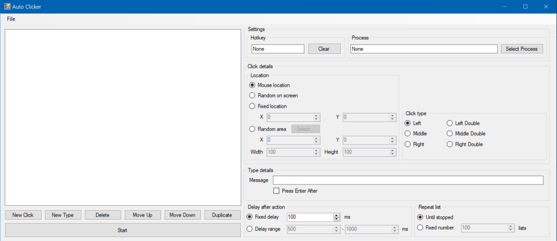The image size is (557, 241).
Task: Duplicate the selected action
Action: click(222, 215)
